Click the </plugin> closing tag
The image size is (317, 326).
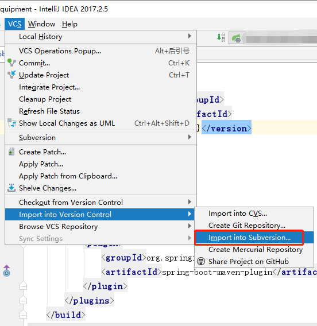coord(105,286)
